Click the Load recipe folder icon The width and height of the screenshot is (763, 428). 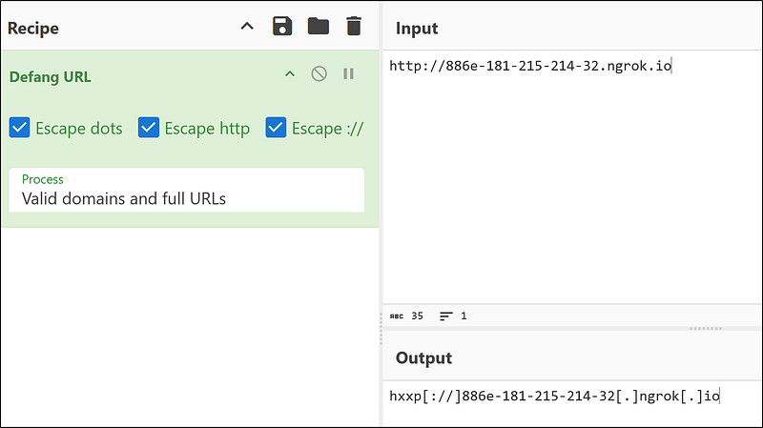click(319, 27)
